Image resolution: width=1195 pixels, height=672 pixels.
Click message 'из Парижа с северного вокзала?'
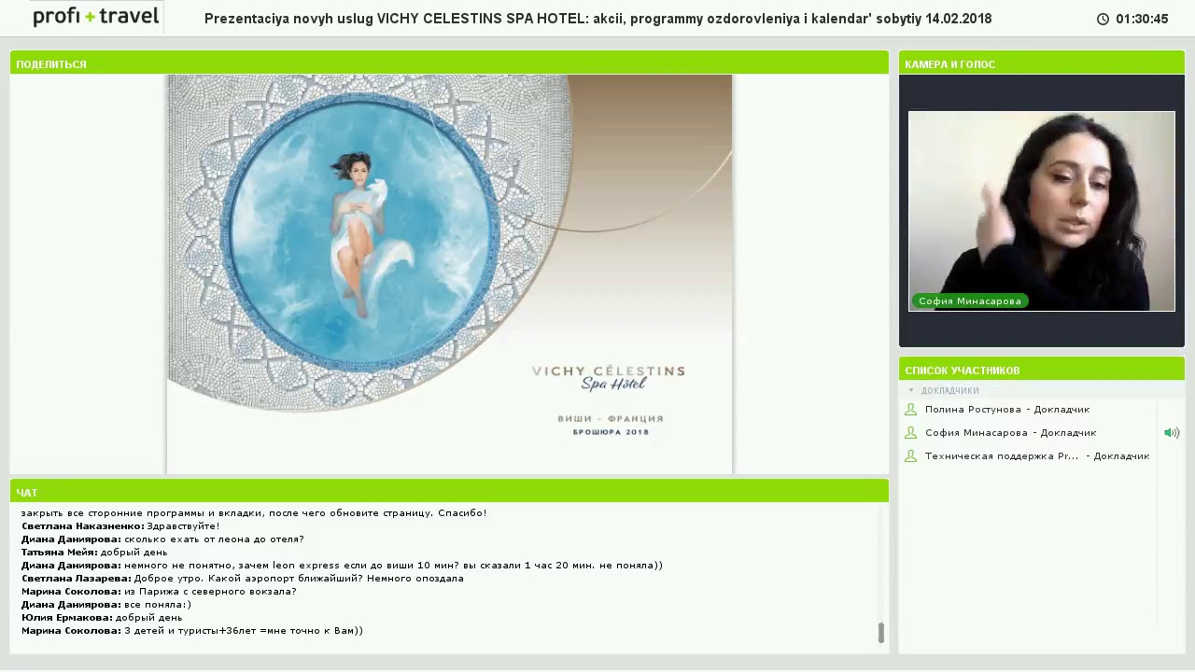pyautogui.click(x=159, y=592)
